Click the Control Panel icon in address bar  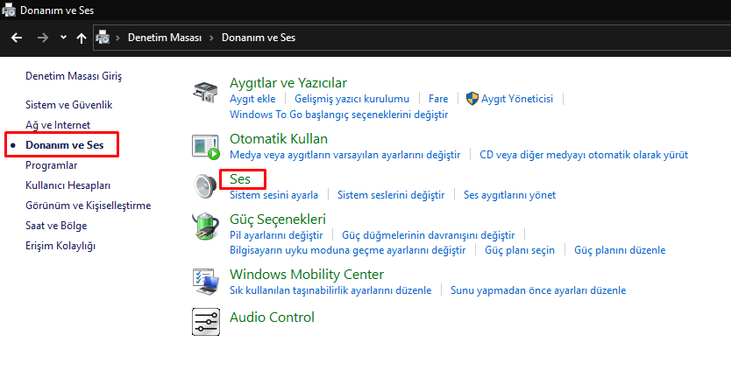click(103, 38)
